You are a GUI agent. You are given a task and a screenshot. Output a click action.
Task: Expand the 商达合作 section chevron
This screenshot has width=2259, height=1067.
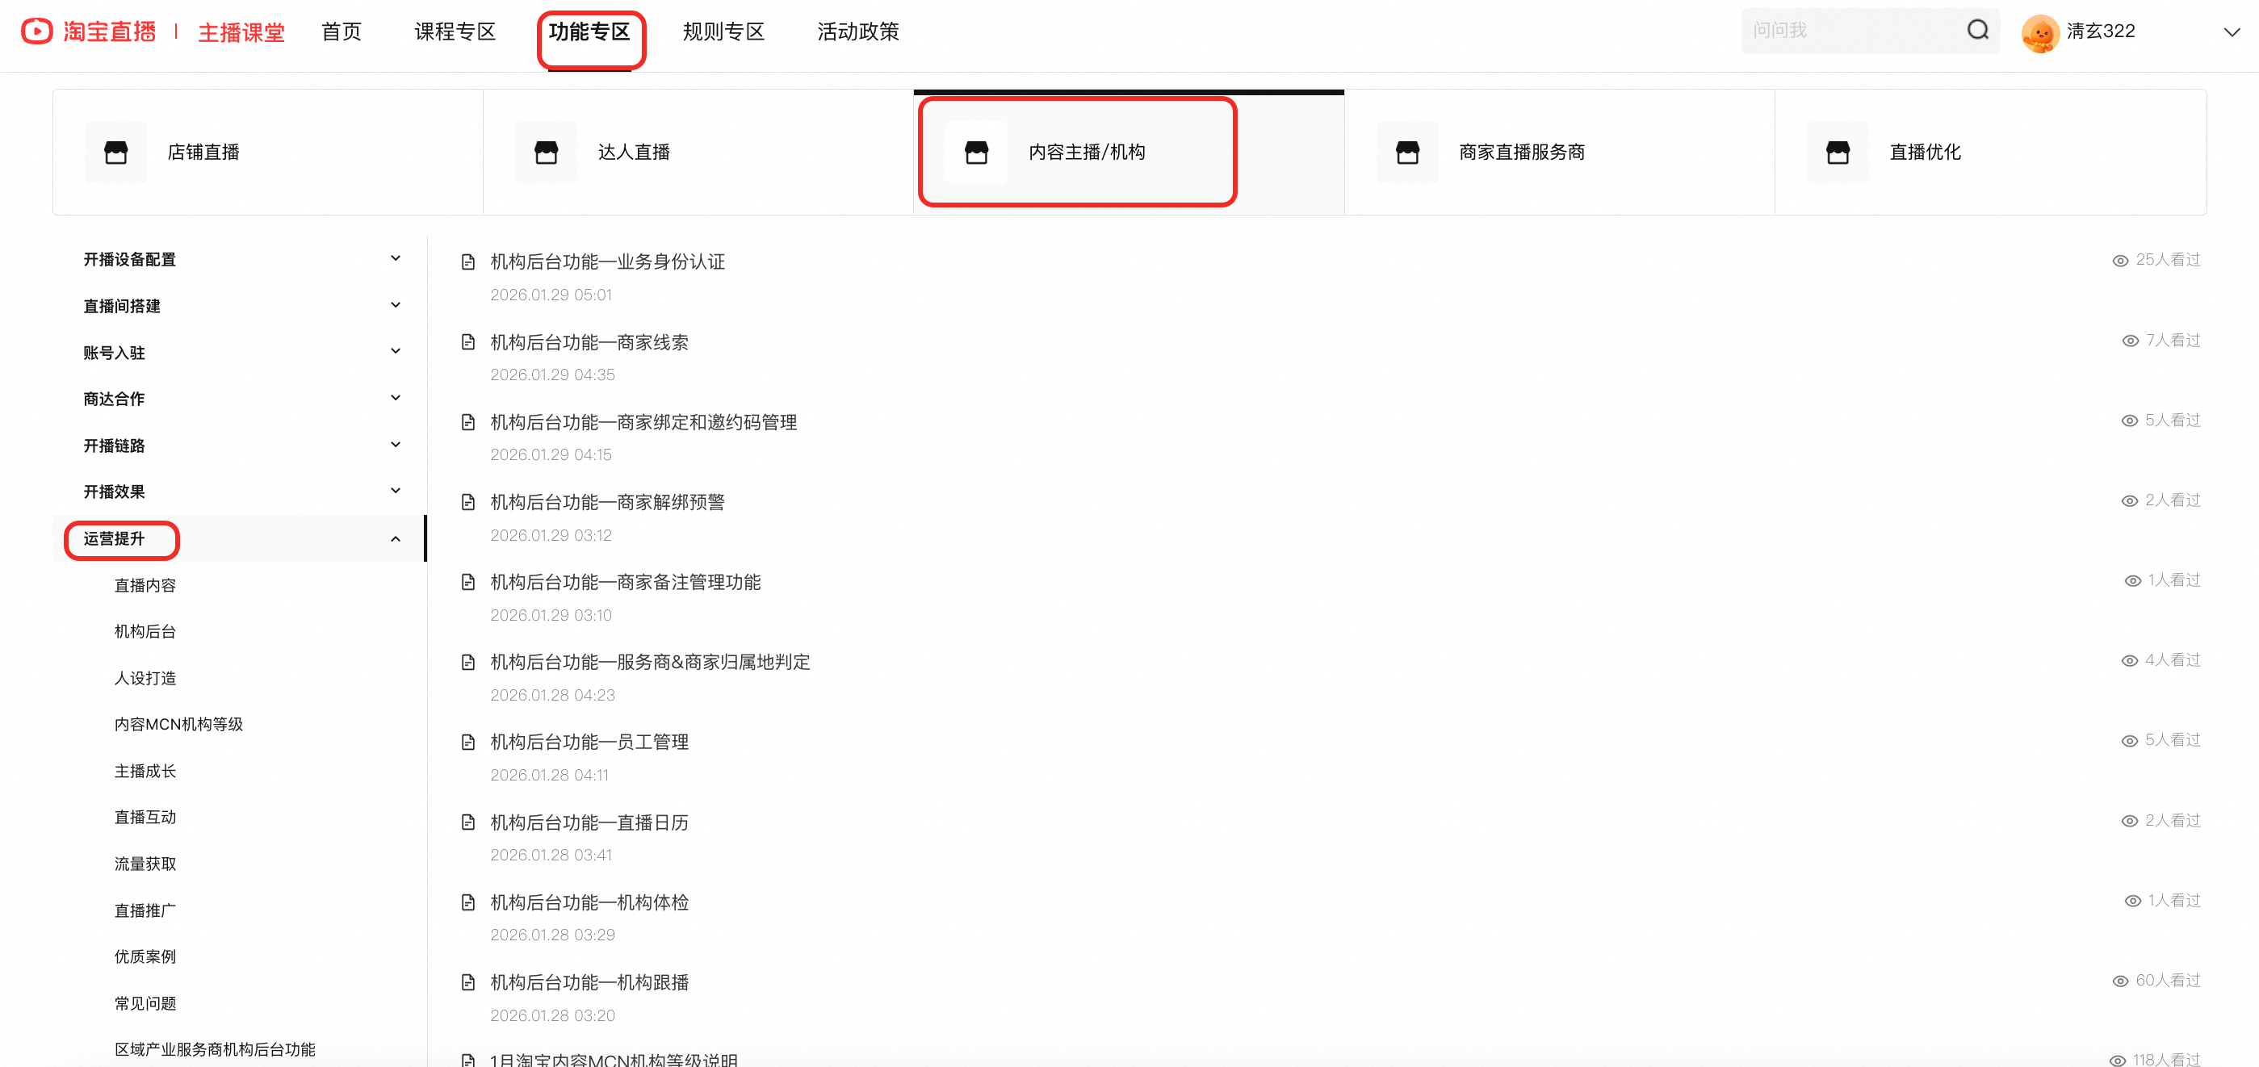click(x=396, y=397)
